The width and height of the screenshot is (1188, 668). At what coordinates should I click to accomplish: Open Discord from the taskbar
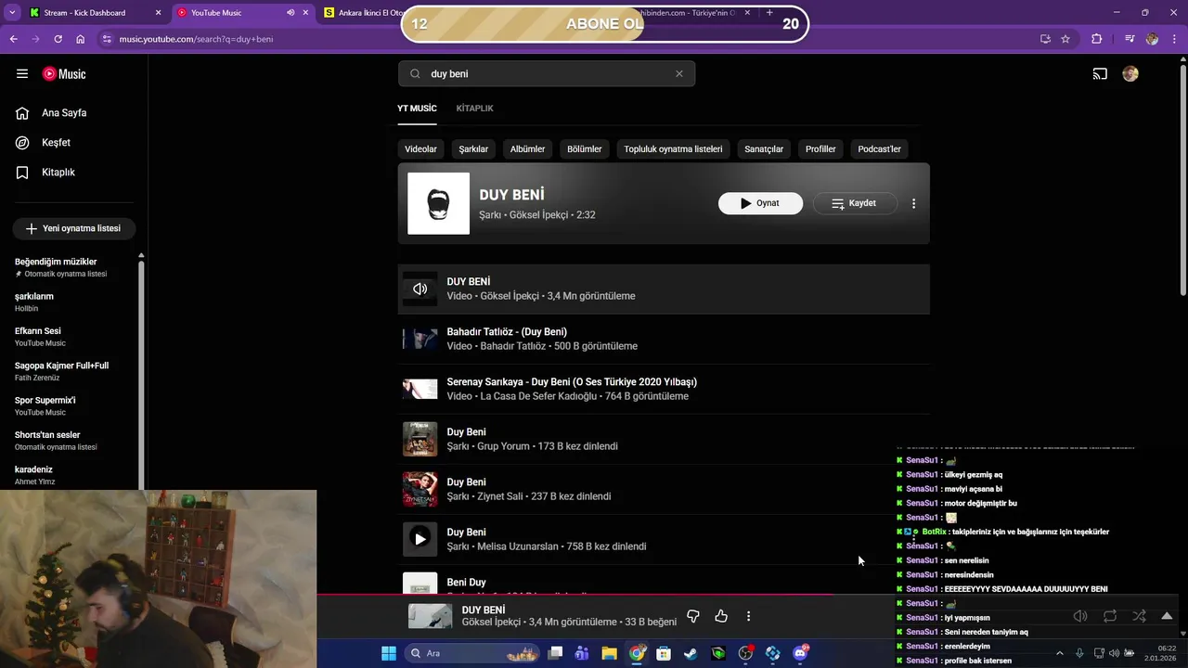800,653
